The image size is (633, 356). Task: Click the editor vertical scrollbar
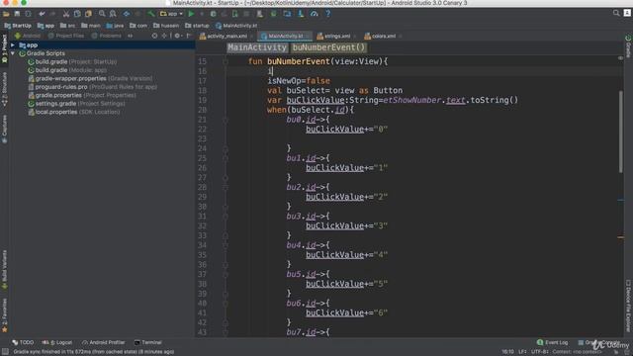pos(620,133)
